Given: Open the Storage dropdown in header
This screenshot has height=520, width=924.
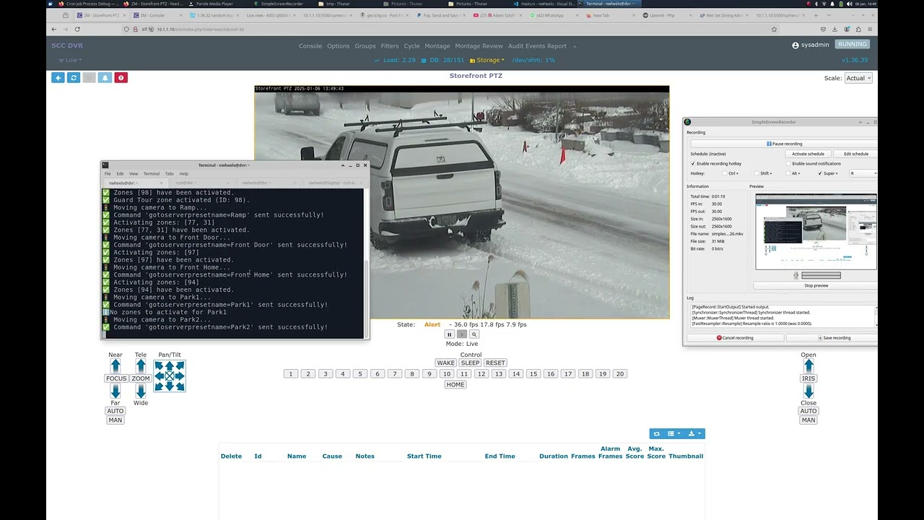Looking at the screenshot, I should [487, 60].
